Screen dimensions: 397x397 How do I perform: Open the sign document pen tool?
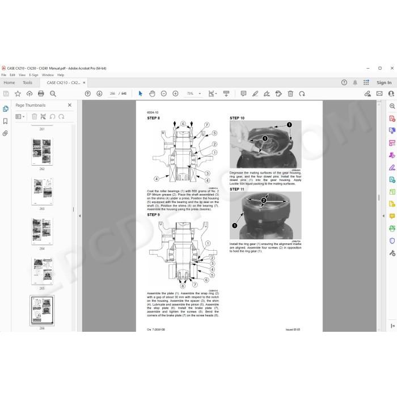[x=267, y=94]
